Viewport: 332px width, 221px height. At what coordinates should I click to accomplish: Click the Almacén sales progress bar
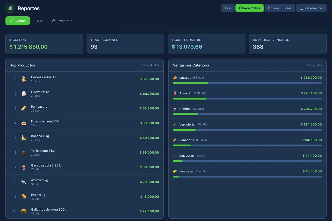click(247, 99)
